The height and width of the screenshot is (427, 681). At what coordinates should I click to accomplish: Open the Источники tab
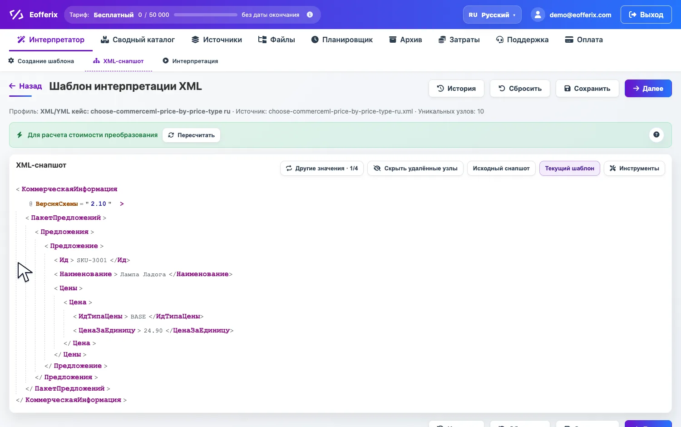(x=217, y=40)
